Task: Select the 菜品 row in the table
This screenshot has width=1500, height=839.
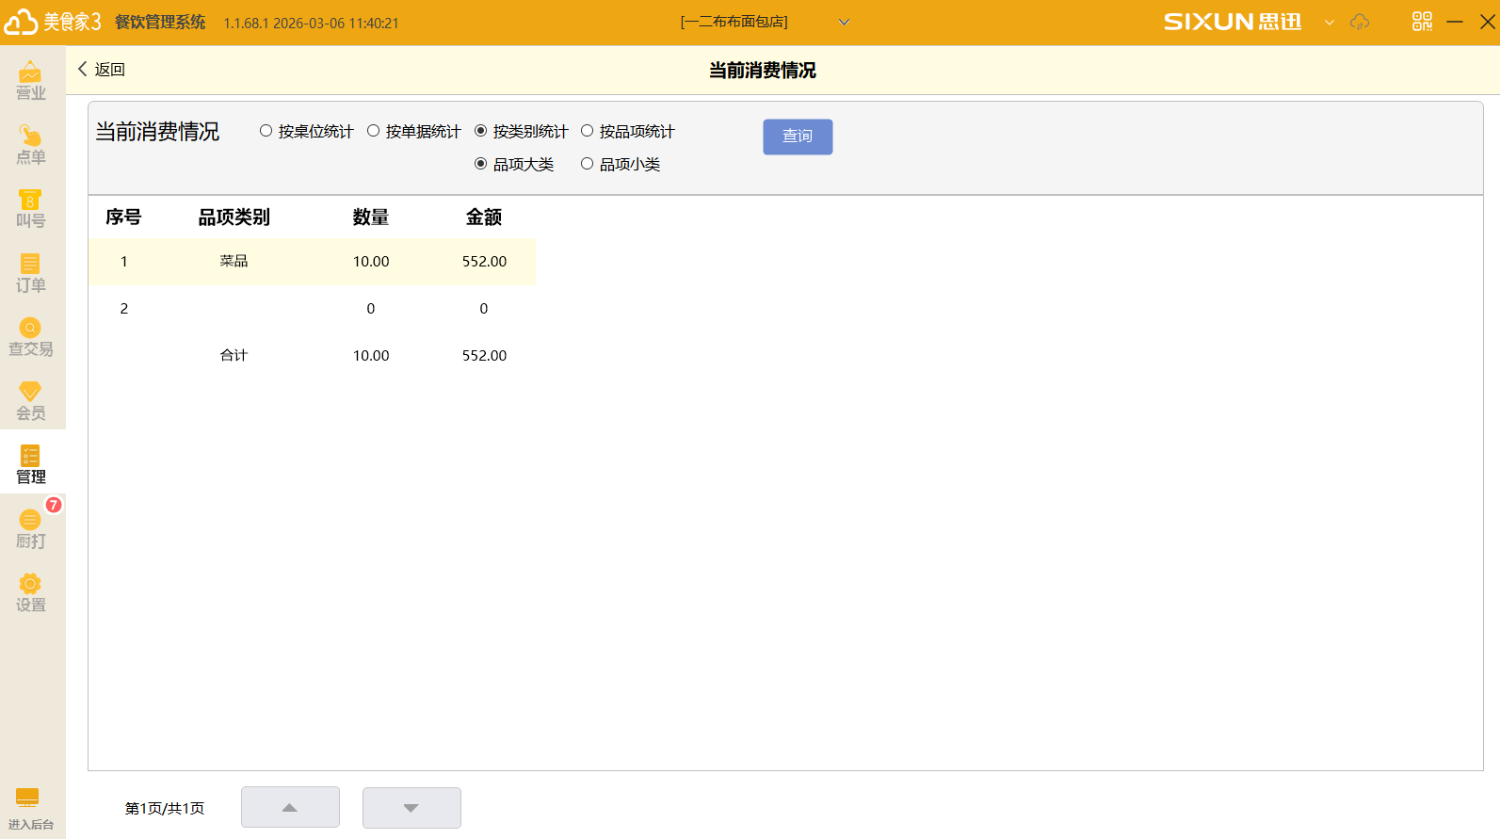Action: (311, 262)
